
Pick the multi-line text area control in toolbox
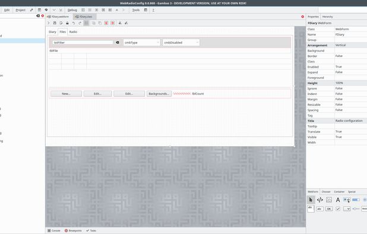tap(311, 208)
